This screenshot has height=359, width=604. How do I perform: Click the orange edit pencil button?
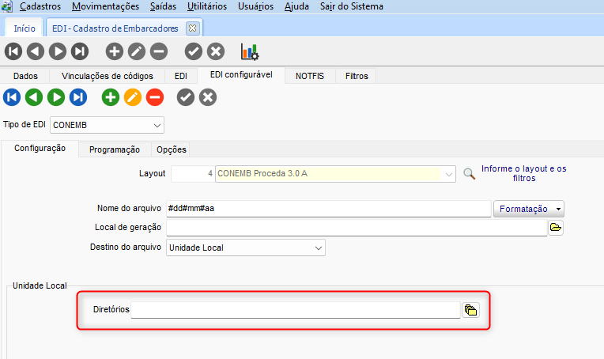pos(132,97)
